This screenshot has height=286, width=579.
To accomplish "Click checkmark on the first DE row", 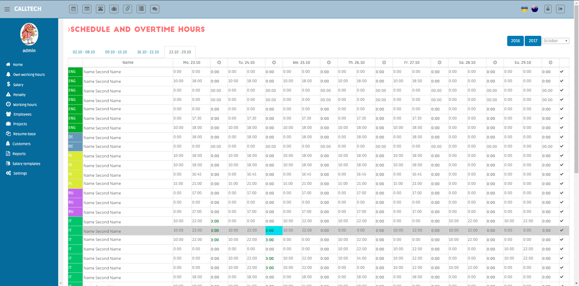I will point(562,137).
